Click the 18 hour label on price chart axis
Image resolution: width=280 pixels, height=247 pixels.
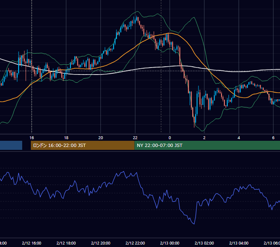click(66, 138)
